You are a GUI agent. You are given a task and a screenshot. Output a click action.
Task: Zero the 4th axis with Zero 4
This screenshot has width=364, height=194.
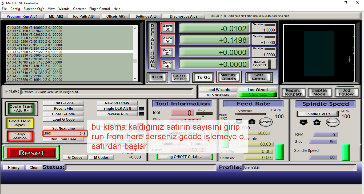tap(167, 64)
